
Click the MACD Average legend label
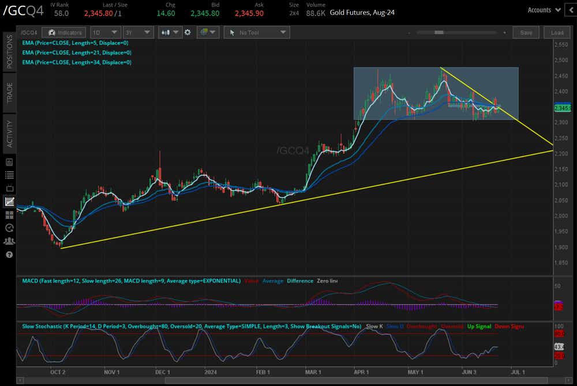pos(273,281)
